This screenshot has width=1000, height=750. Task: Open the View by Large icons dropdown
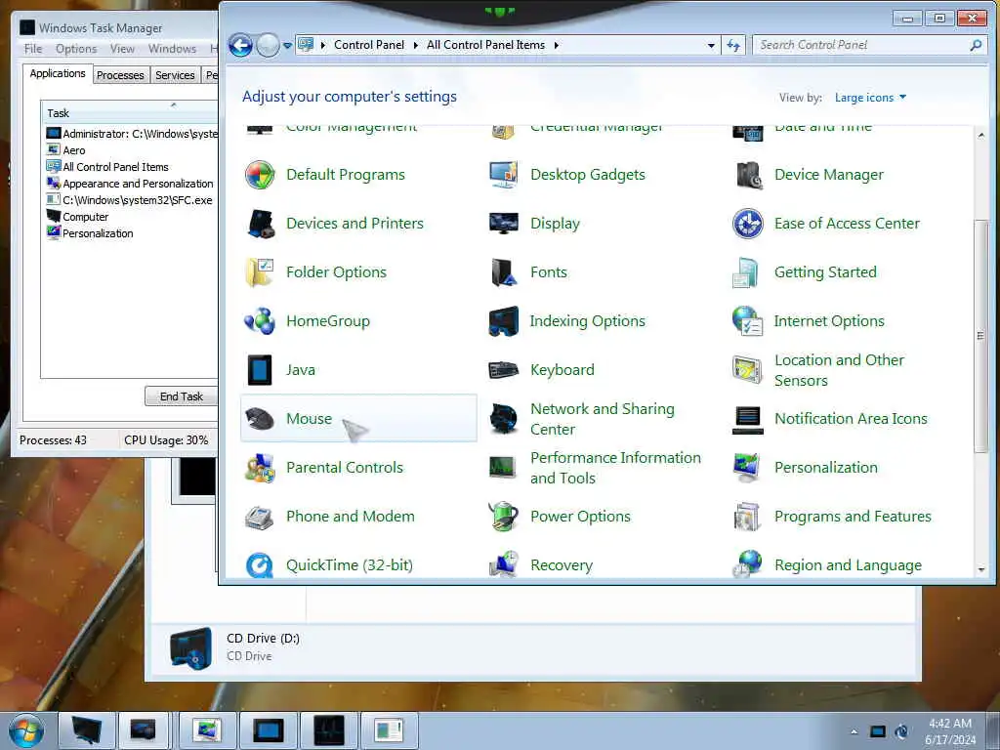point(870,98)
